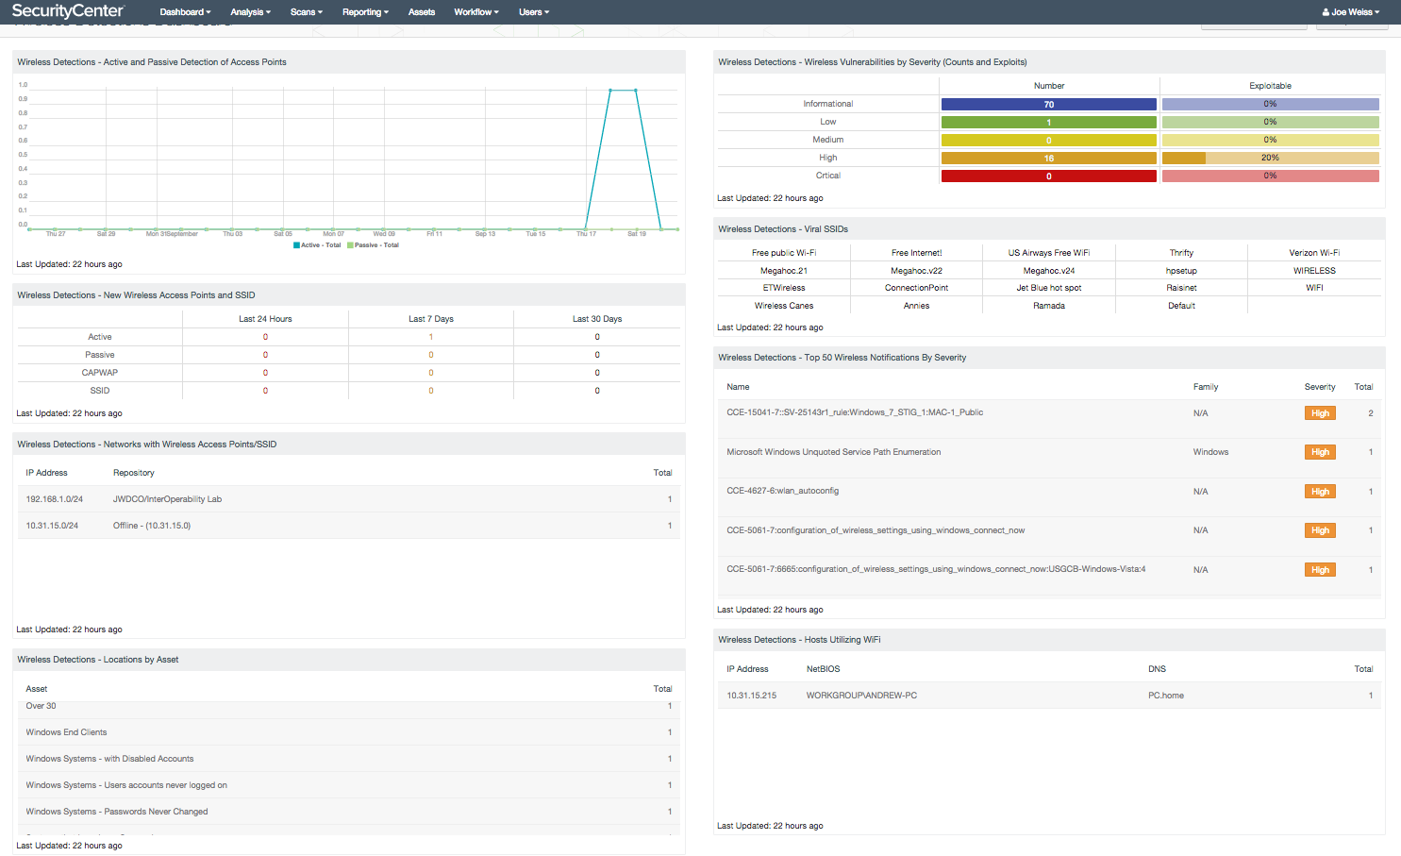Click the High severity count bar showing 16
1401x856 pixels.
[x=1048, y=159]
